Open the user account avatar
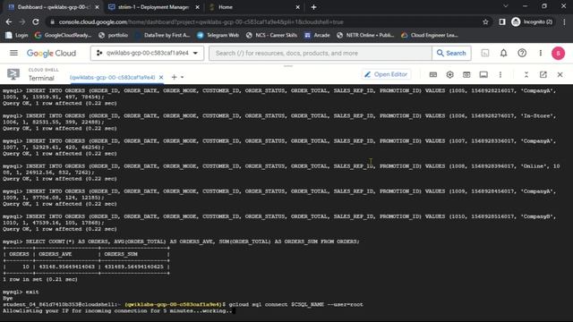Image resolution: width=573 pixels, height=322 pixels. (x=558, y=54)
